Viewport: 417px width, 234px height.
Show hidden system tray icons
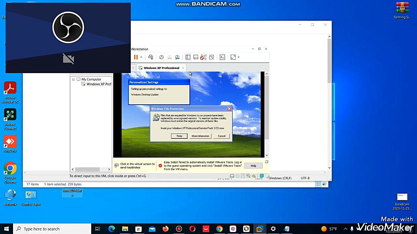(x=346, y=229)
